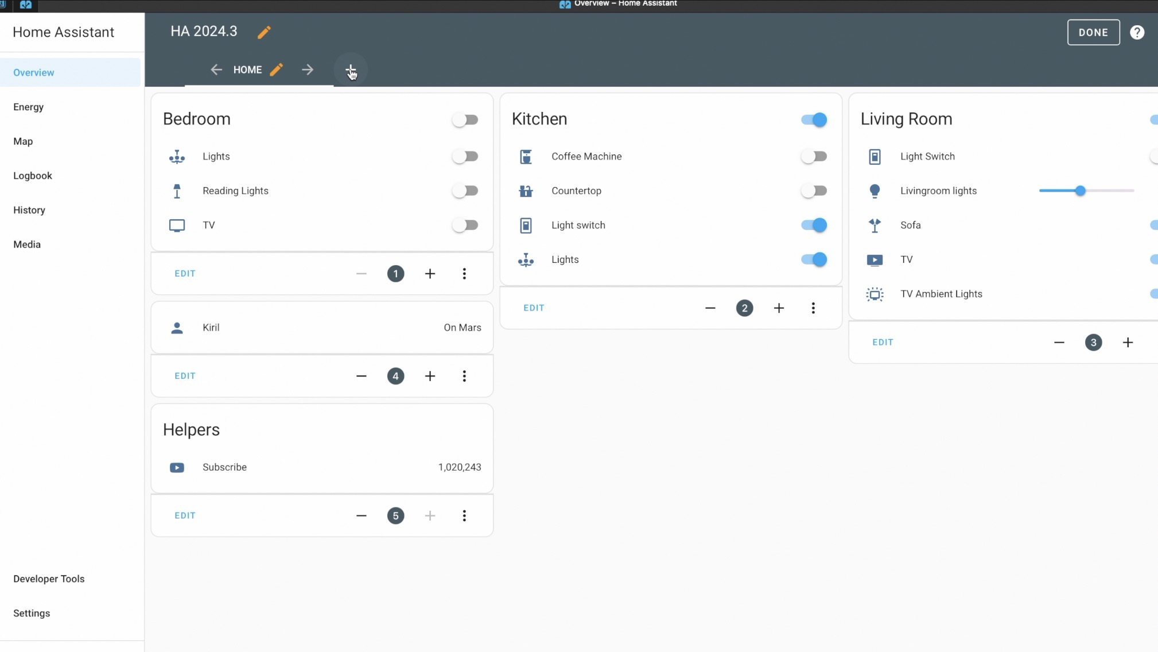The height and width of the screenshot is (652, 1158).
Task: Expand the Helpers card options menu
Action: 464,515
